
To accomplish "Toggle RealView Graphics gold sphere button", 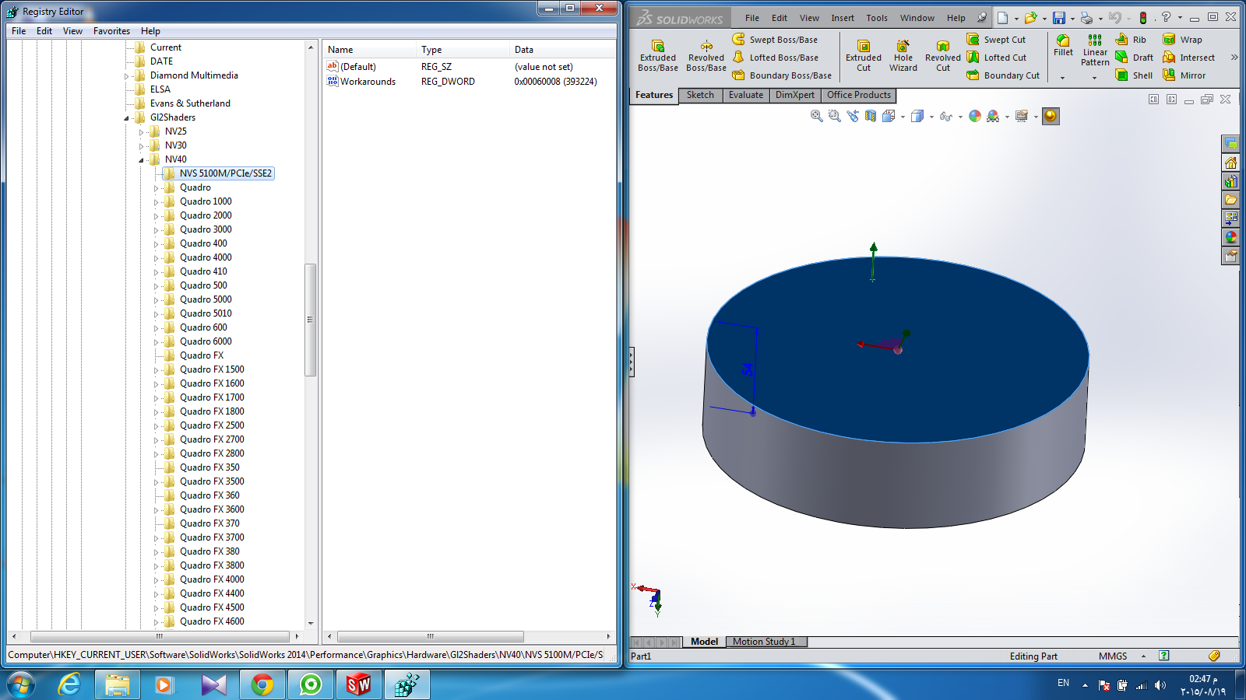I will (x=1051, y=116).
